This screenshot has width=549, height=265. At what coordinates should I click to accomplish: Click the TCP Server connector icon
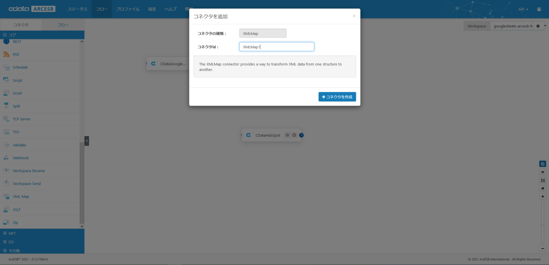coord(6,119)
